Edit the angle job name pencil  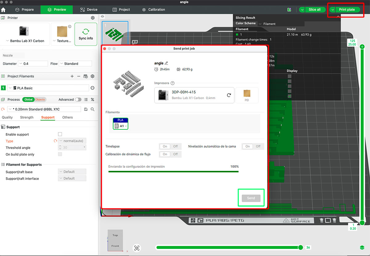(x=166, y=63)
